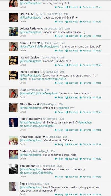Reply to Tea Molnar's tweet
The width and height of the screenshot is (111, 196).
point(59,177)
